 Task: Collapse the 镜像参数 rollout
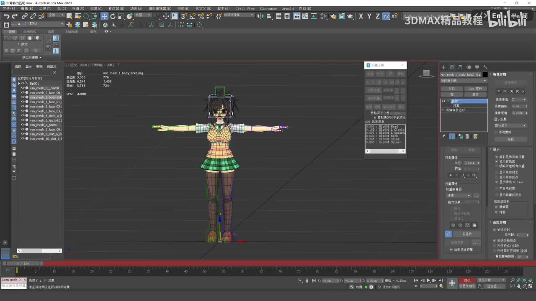pyautogui.click(x=499, y=74)
